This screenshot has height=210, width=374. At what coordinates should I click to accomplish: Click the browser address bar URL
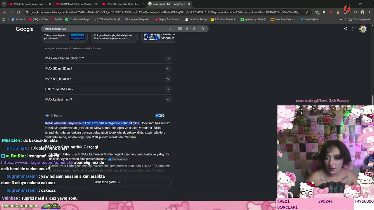[167, 12]
